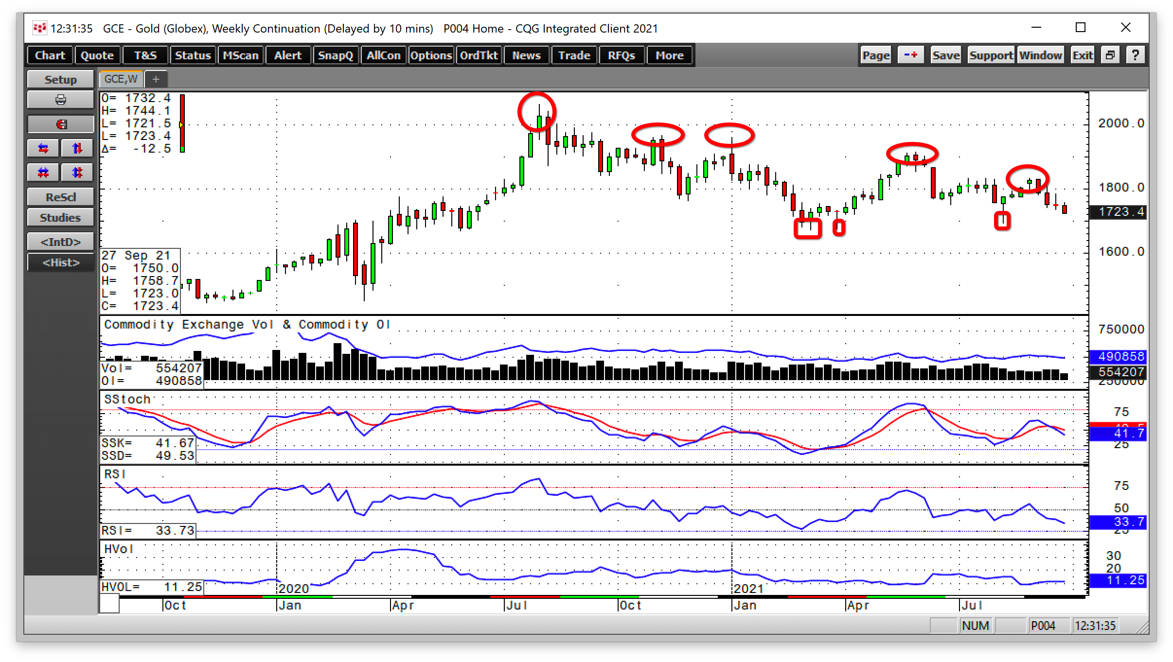The width and height of the screenshot is (1173, 662).
Task: Click the Exit button
Action: pos(1083,55)
